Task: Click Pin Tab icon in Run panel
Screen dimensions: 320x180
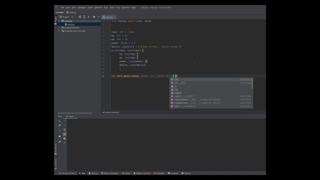Action: [x=60, y=141]
